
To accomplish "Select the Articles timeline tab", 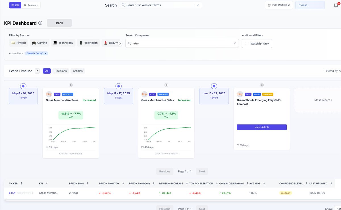I will click(78, 71).
